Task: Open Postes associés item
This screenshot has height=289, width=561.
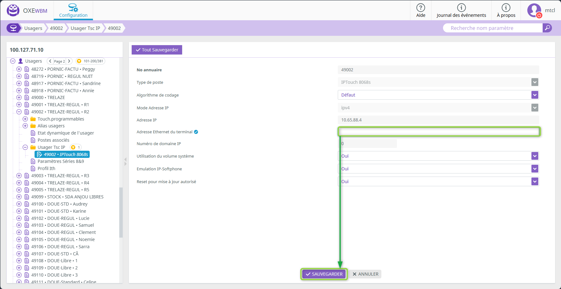Action: (54, 140)
